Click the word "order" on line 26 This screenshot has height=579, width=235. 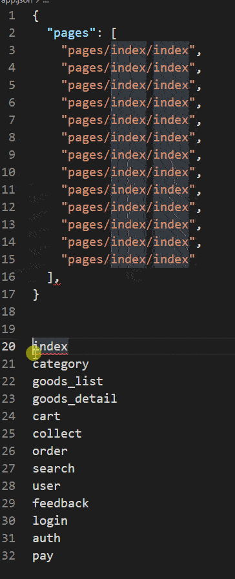pos(50,451)
